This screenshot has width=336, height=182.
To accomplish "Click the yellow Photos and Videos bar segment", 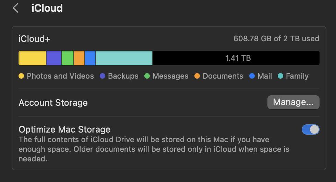I will click(x=32, y=58).
